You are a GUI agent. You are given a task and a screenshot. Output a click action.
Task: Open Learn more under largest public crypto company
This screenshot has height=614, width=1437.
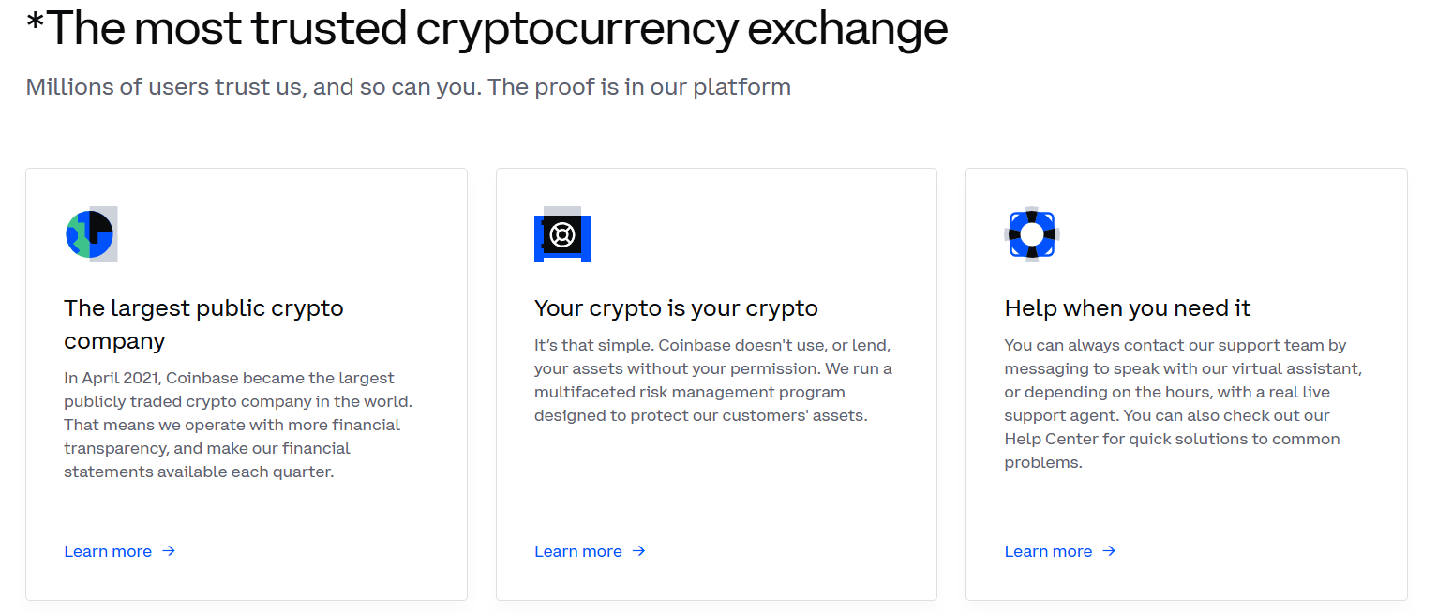[108, 551]
